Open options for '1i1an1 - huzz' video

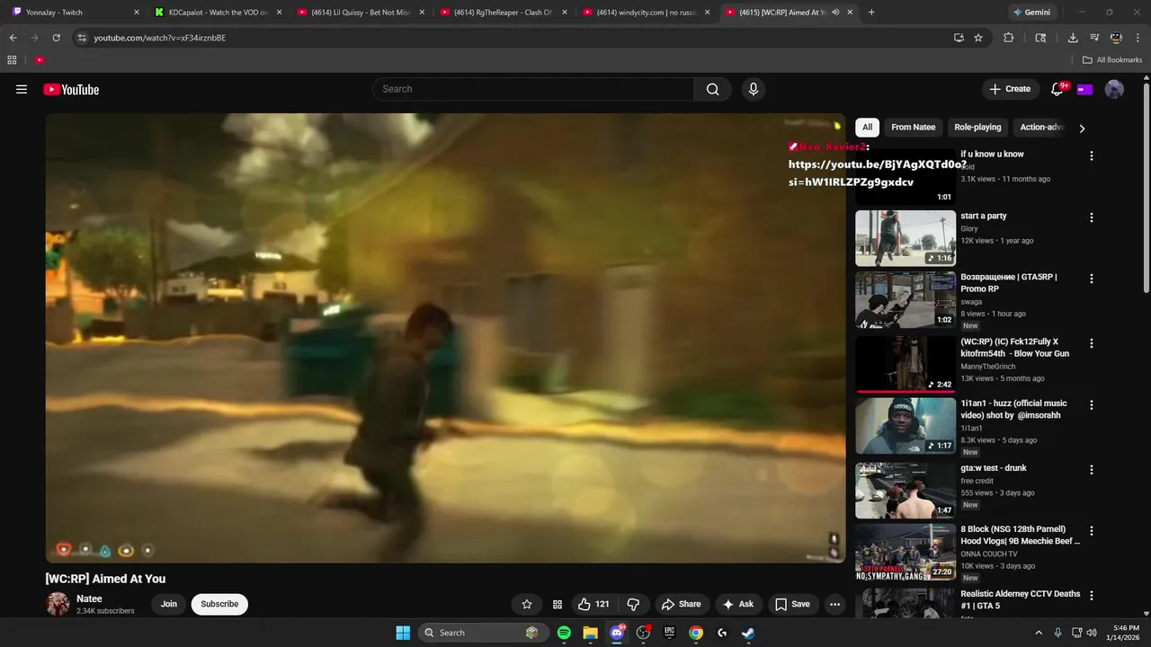click(1092, 405)
